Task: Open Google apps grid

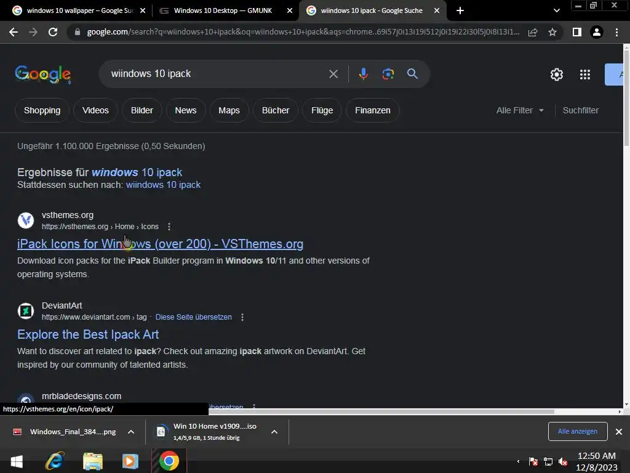Action: pos(584,75)
